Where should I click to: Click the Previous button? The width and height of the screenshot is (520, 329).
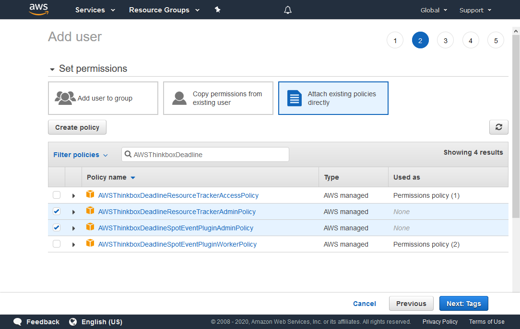(x=411, y=304)
